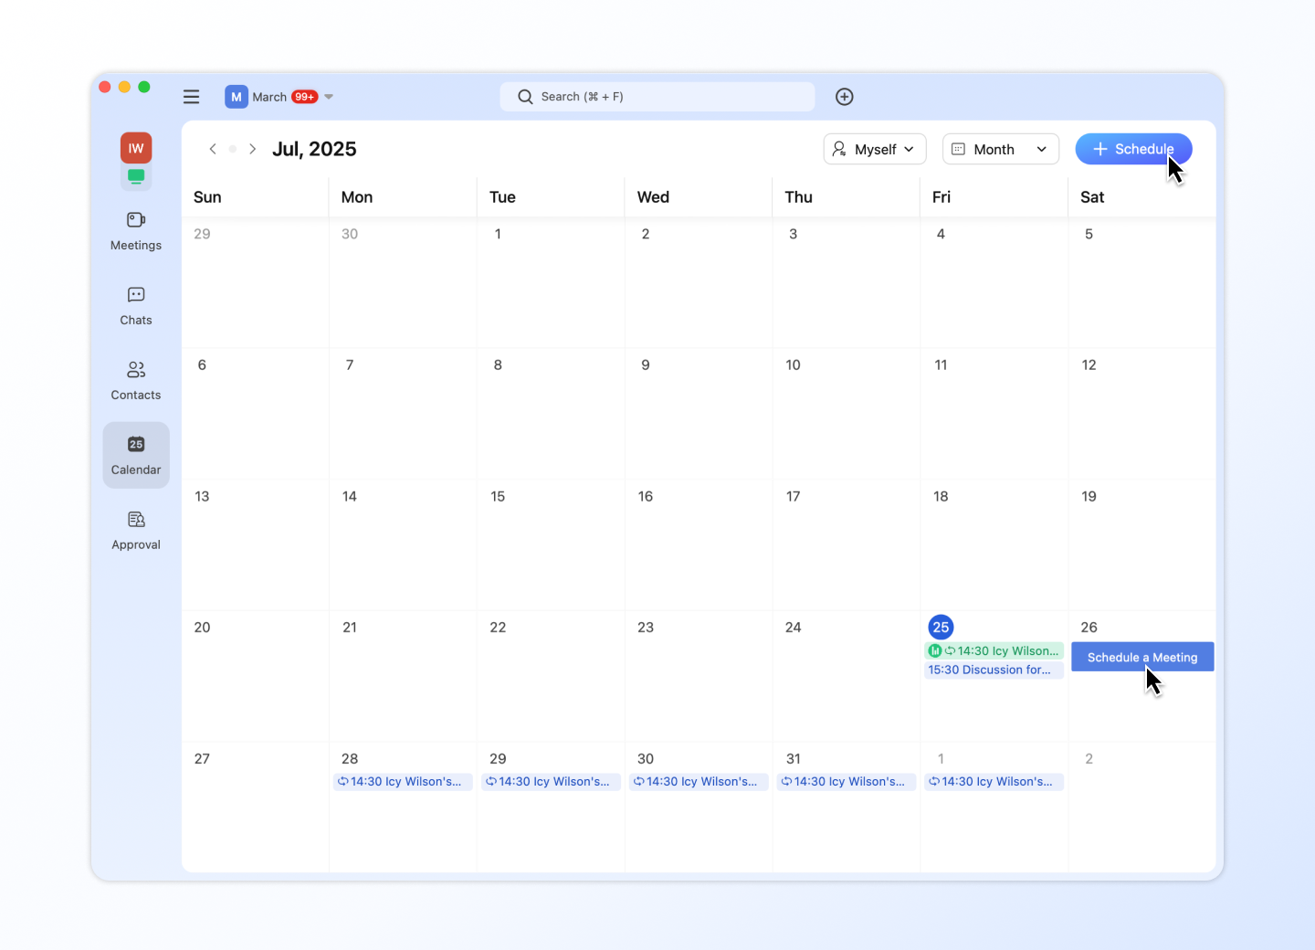Go to the previous month arrow
The width and height of the screenshot is (1315, 950).
coord(213,149)
